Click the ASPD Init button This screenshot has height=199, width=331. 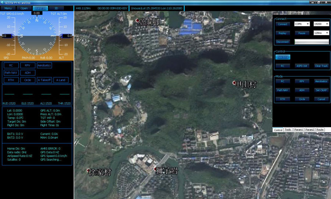(302, 66)
